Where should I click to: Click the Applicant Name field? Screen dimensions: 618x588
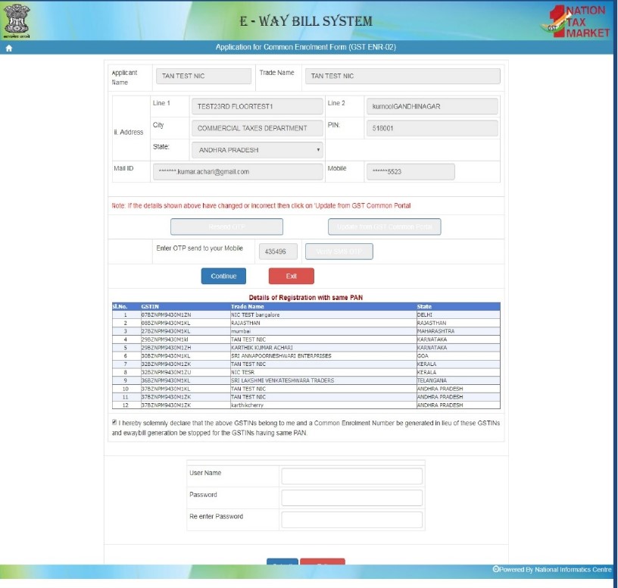[x=204, y=76]
